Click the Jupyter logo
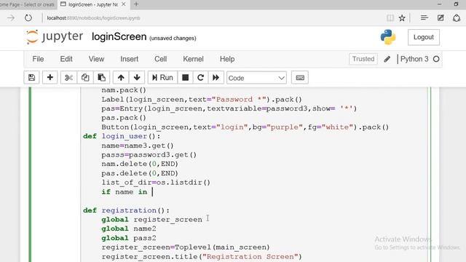 pos(55,37)
